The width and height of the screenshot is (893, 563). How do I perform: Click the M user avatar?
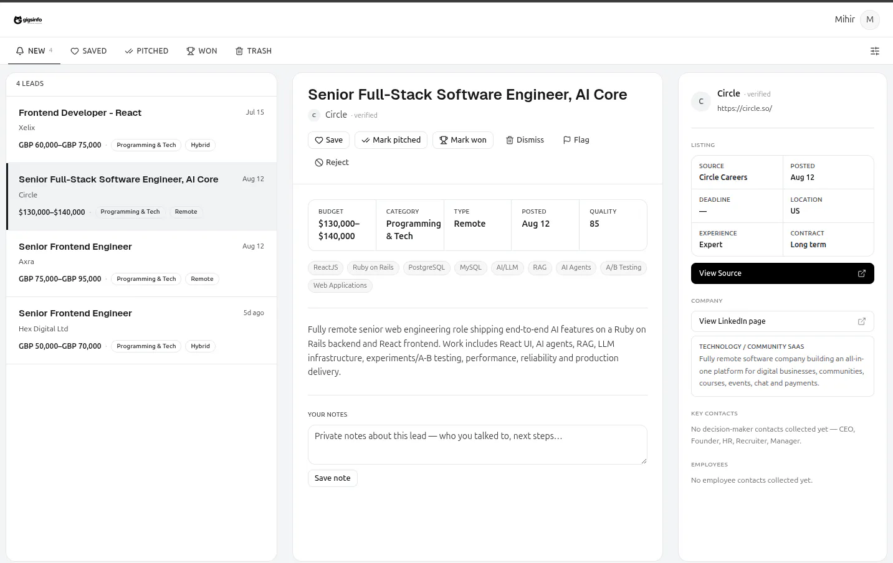(x=870, y=20)
